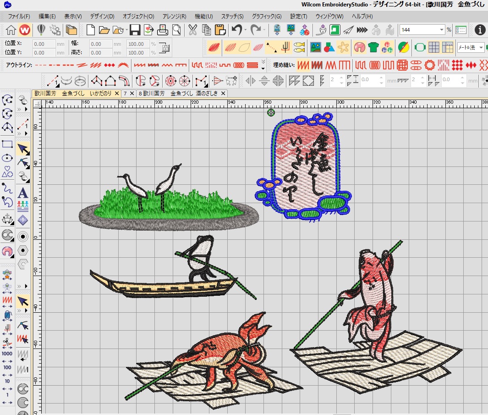Click the two-fish duplicate display icon
Viewport: 488px width, 415px height.
(299, 48)
